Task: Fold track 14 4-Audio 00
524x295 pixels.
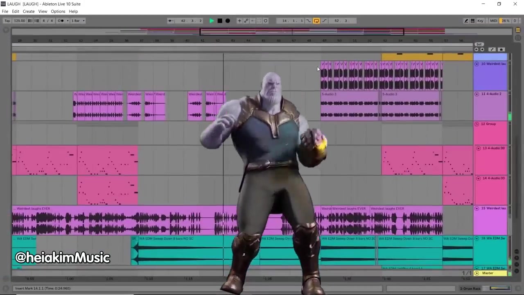Action: point(478,178)
